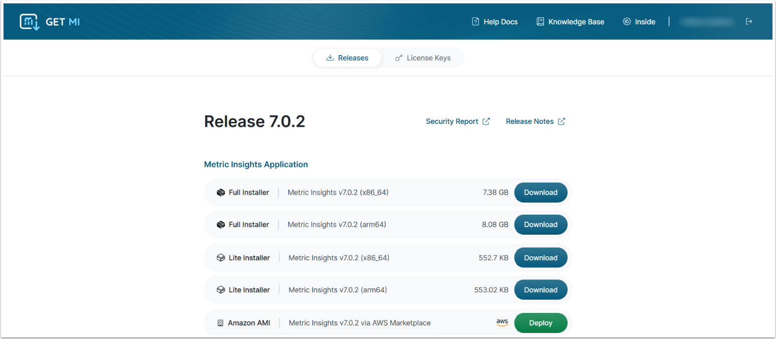776x339 pixels.
Task: Click the Help Docs question-mark icon
Action: [x=475, y=22]
